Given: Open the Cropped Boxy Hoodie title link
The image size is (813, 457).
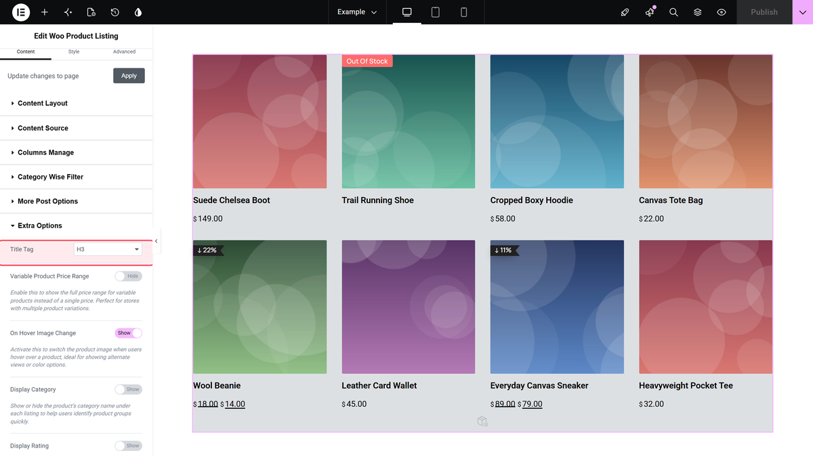Looking at the screenshot, I should click(x=532, y=200).
